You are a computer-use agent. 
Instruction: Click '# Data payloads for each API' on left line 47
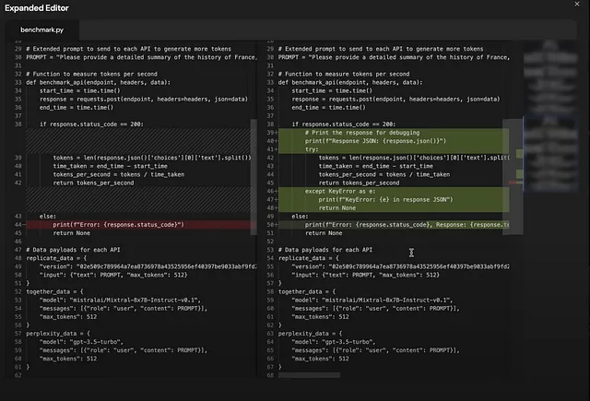[73, 250]
